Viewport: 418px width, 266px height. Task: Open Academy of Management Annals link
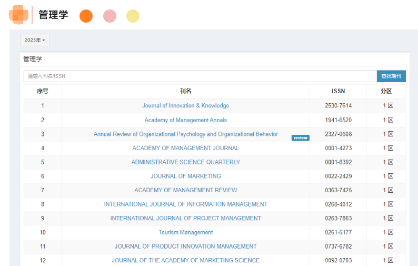point(185,120)
